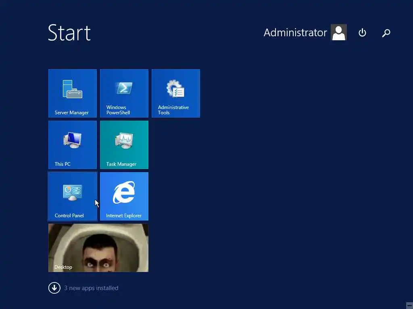The image size is (413, 309).
Task: Launch Task Manager tile
Action: (124, 145)
